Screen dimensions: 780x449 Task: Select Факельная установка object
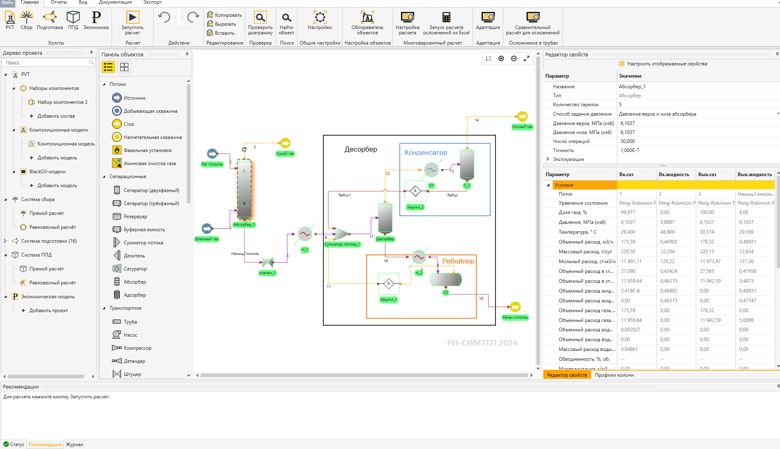click(142, 150)
